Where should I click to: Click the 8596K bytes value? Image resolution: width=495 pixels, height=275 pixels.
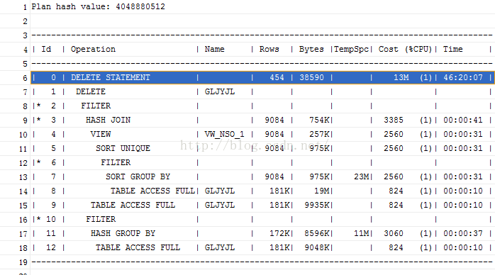click(x=316, y=234)
